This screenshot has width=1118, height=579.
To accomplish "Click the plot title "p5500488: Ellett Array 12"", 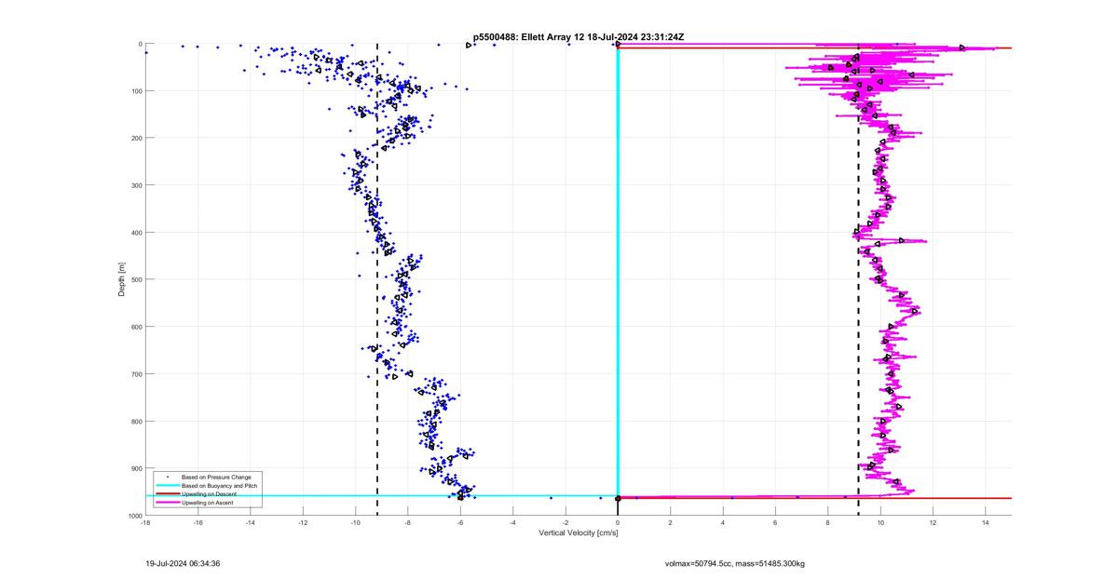I will coord(532,36).
